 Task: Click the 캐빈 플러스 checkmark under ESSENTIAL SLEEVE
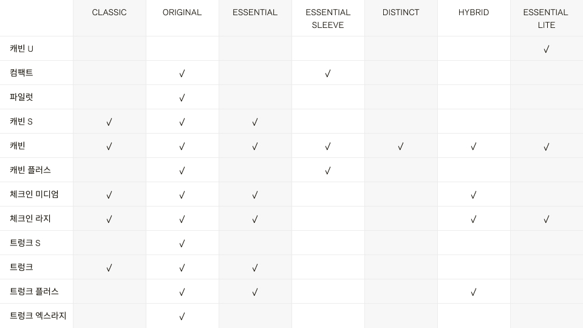[x=327, y=171]
